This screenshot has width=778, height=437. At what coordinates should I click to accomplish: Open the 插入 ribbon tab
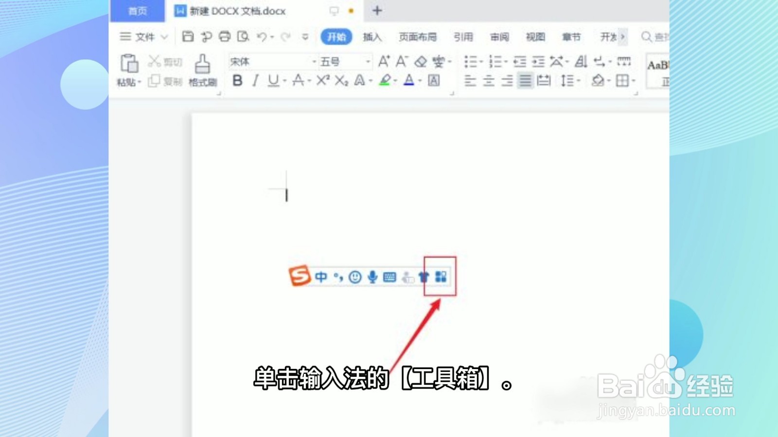click(372, 37)
